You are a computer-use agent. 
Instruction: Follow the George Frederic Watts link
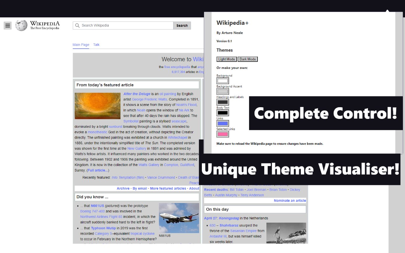pos(149,99)
